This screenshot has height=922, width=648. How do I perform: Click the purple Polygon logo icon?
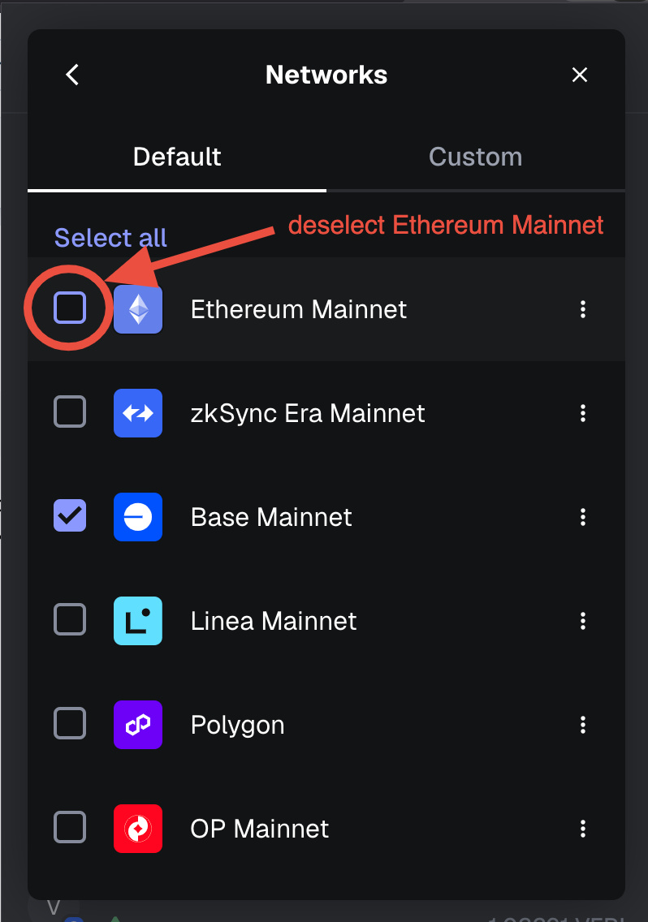138,725
